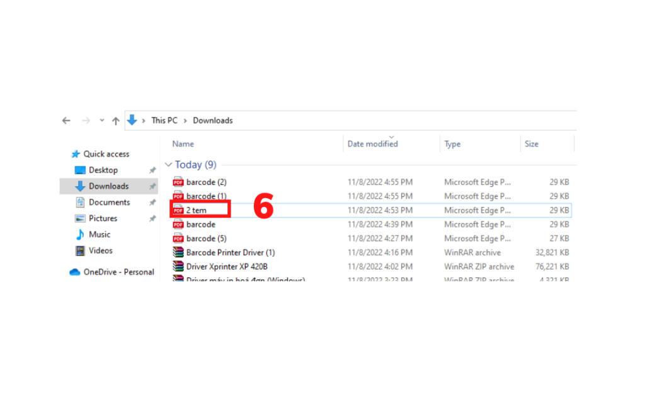Screen dimensions: 645x407
Task: Select the Today (9) group heading
Action: click(195, 165)
